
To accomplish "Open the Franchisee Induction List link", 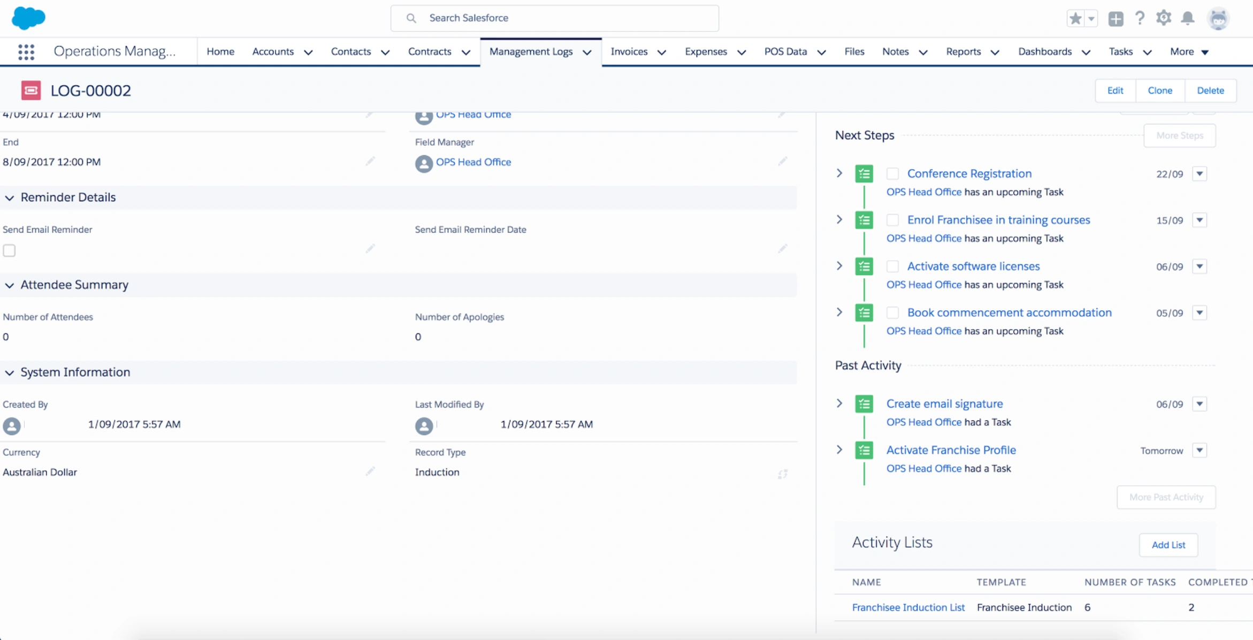I will (908, 607).
